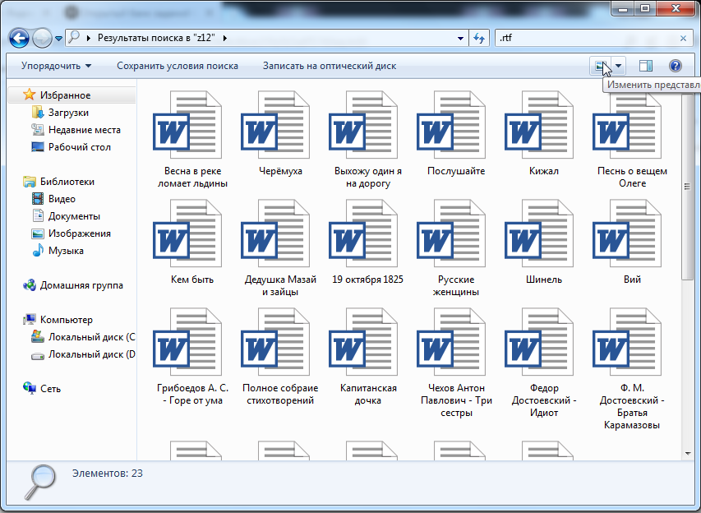Click the Элементов: 23 status text
Screen dimensions: 701x513
(108, 474)
